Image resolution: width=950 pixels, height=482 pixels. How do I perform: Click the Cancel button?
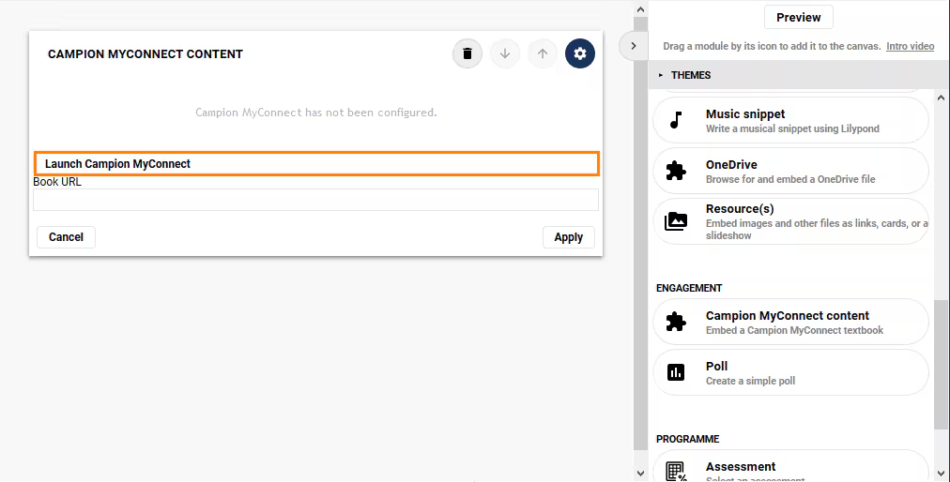pyautogui.click(x=66, y=236)
